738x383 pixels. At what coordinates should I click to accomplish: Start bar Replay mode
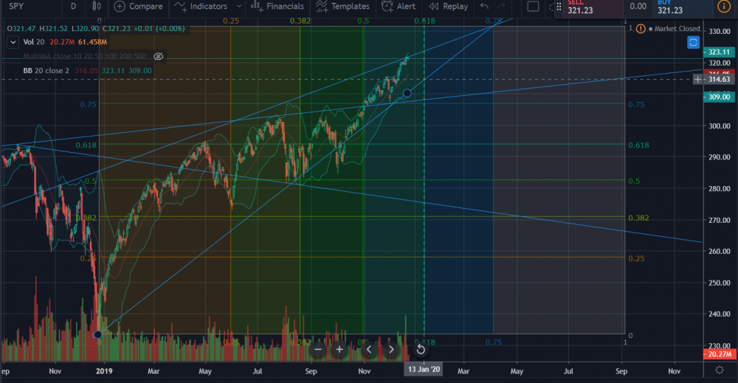449,7
